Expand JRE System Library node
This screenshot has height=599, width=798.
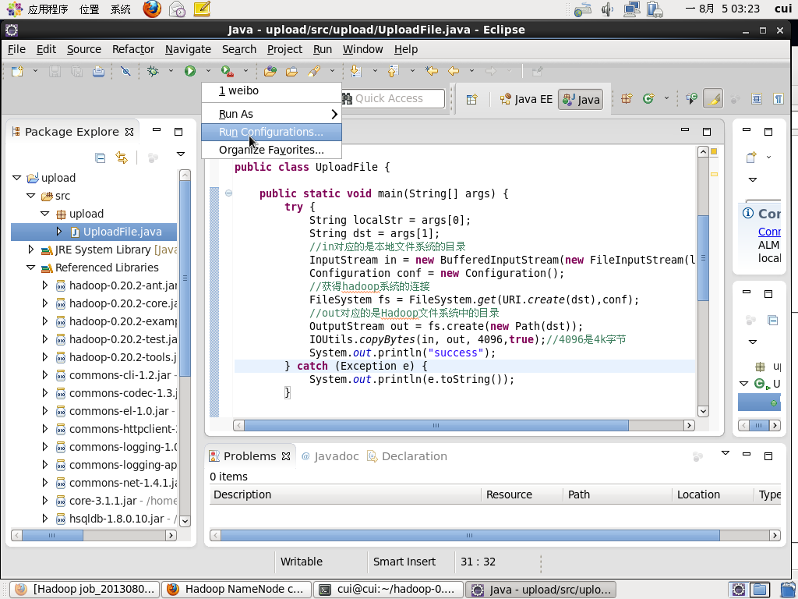coord(31,250)
